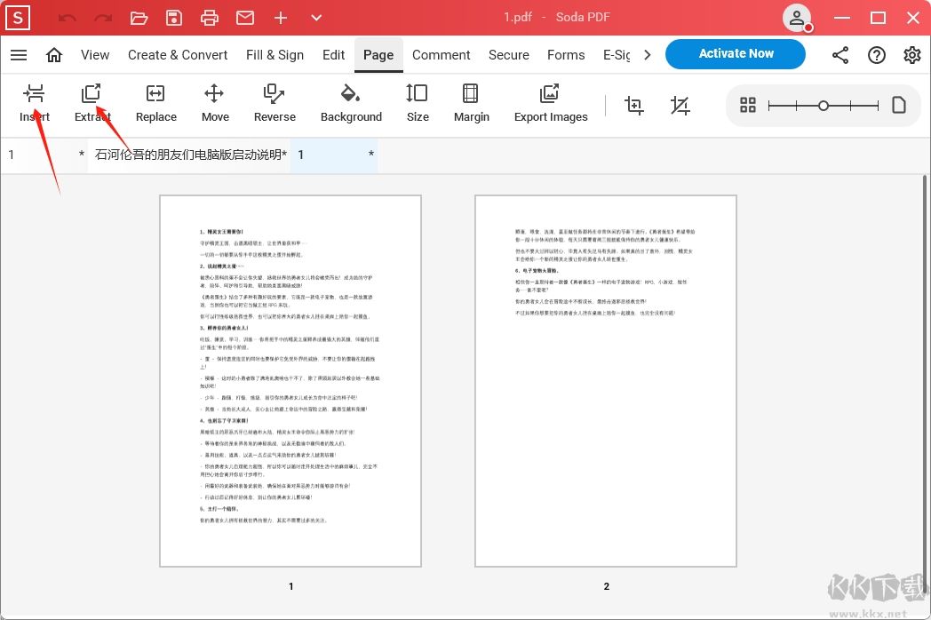931x620 pixels.
Task: Open the Email document icon
Action: click(x=245, y=17)
